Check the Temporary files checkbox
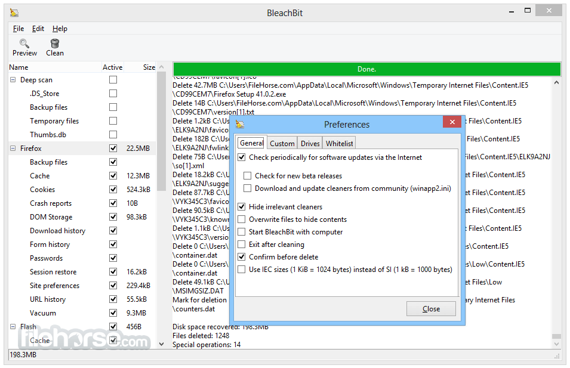The height and width of the screenshot is (368, 570). [x=113, y=120]
